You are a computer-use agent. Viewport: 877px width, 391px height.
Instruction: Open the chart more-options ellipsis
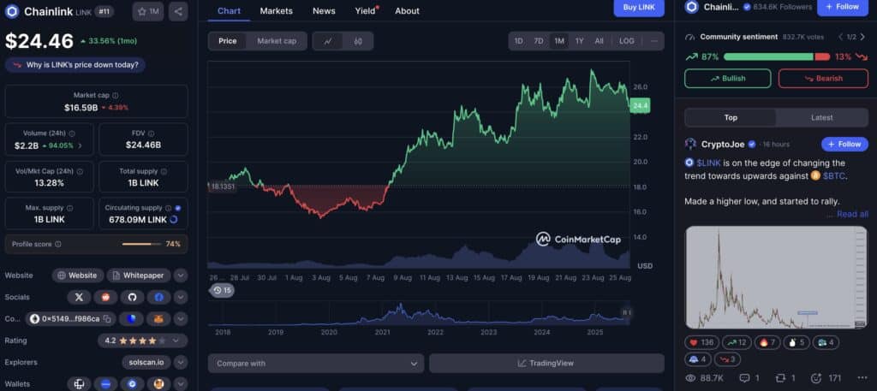coord(653,41)
